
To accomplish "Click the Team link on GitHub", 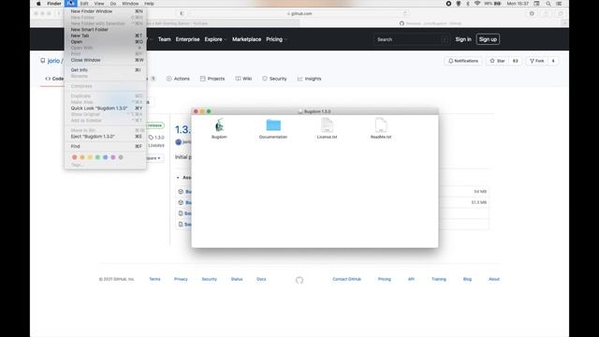I will [x=165, y=39].
